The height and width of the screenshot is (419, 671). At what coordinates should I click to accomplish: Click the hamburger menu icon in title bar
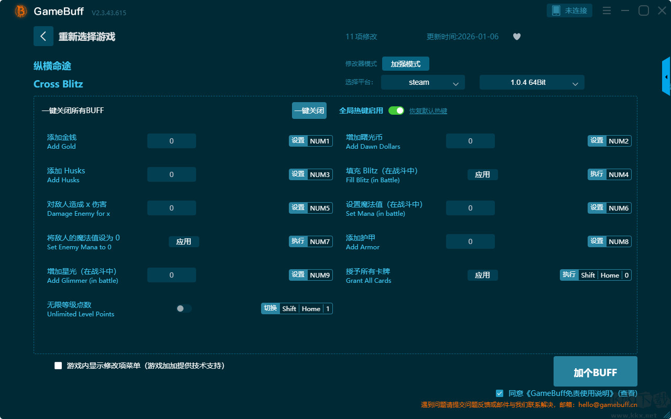pyautogui.click(x=607, y=10)
